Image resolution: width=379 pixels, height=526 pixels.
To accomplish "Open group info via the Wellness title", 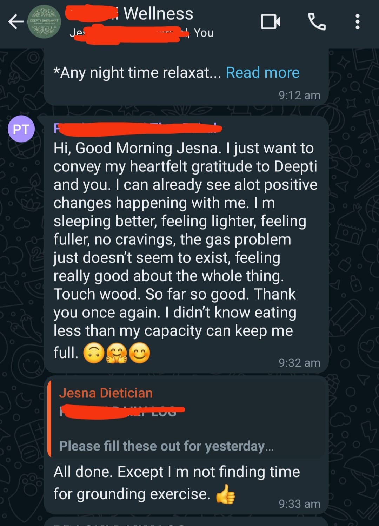I will click(158, 14).
